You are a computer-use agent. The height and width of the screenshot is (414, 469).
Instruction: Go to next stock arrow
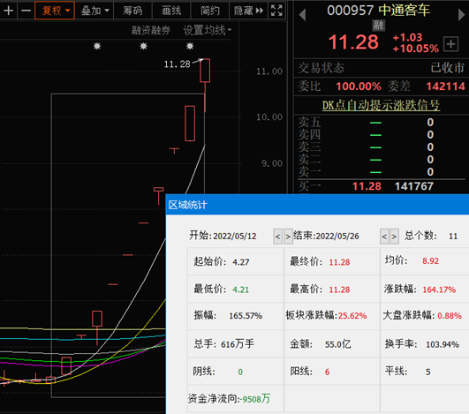point(462,14)
